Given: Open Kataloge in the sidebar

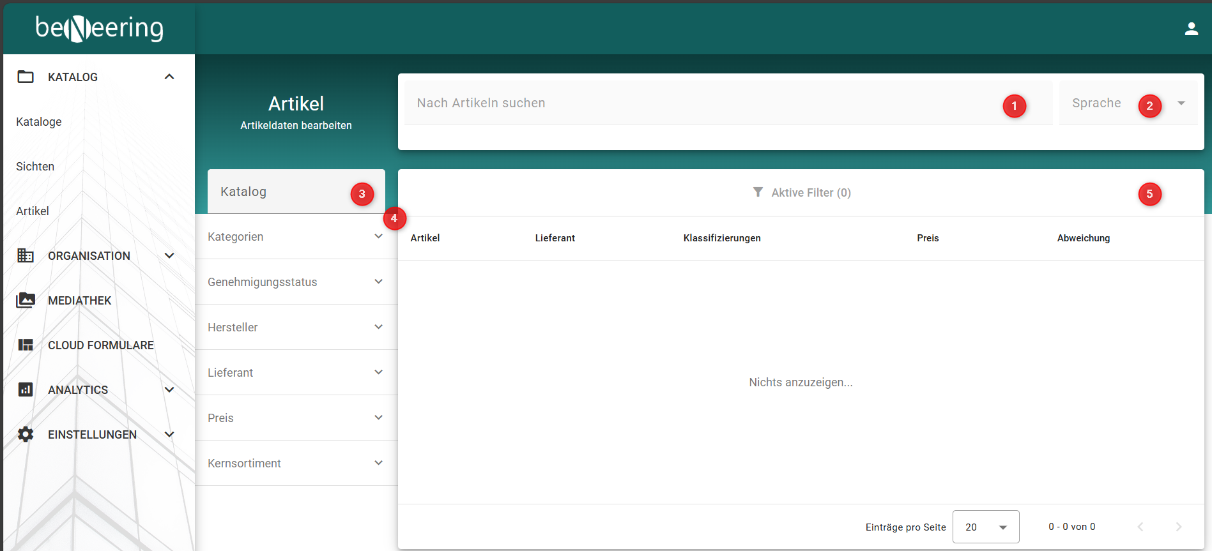Looking at the screenshot, I should pyautogui.click(x=39, y=122).
